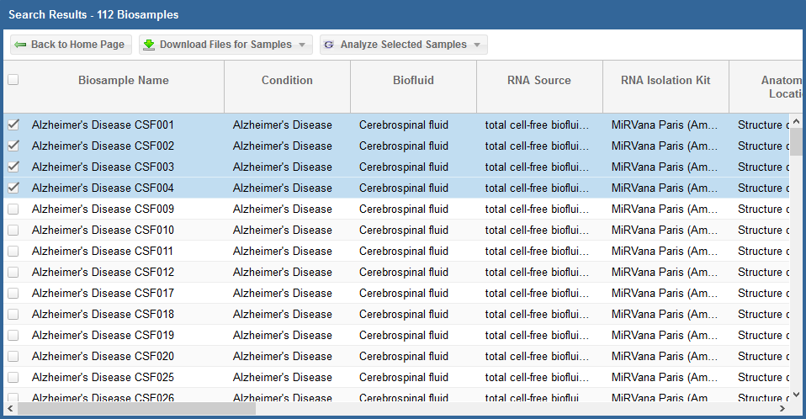Screen dimensions: 806x419
Task: Click the RNA Isolation Kit column header
Action: [x=665, y=81]
